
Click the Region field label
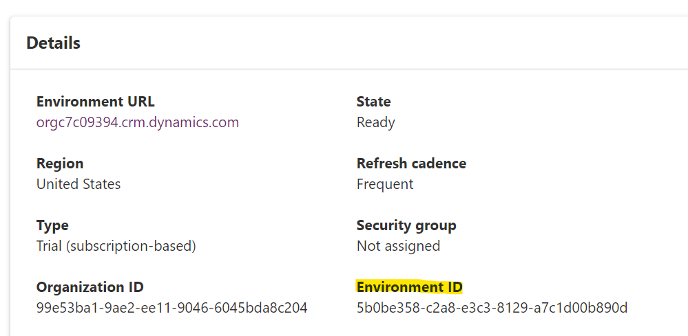click(x=60, y=164)
